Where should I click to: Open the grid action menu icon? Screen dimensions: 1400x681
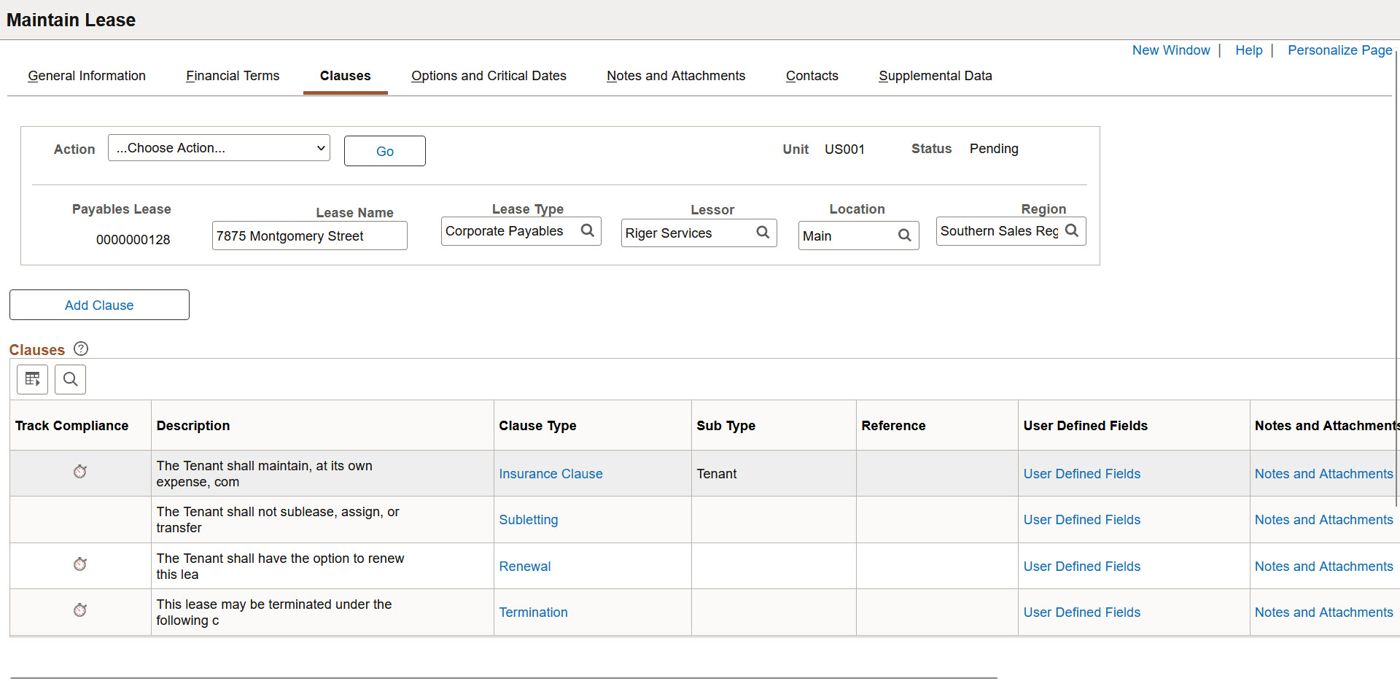tap(32, 379)
